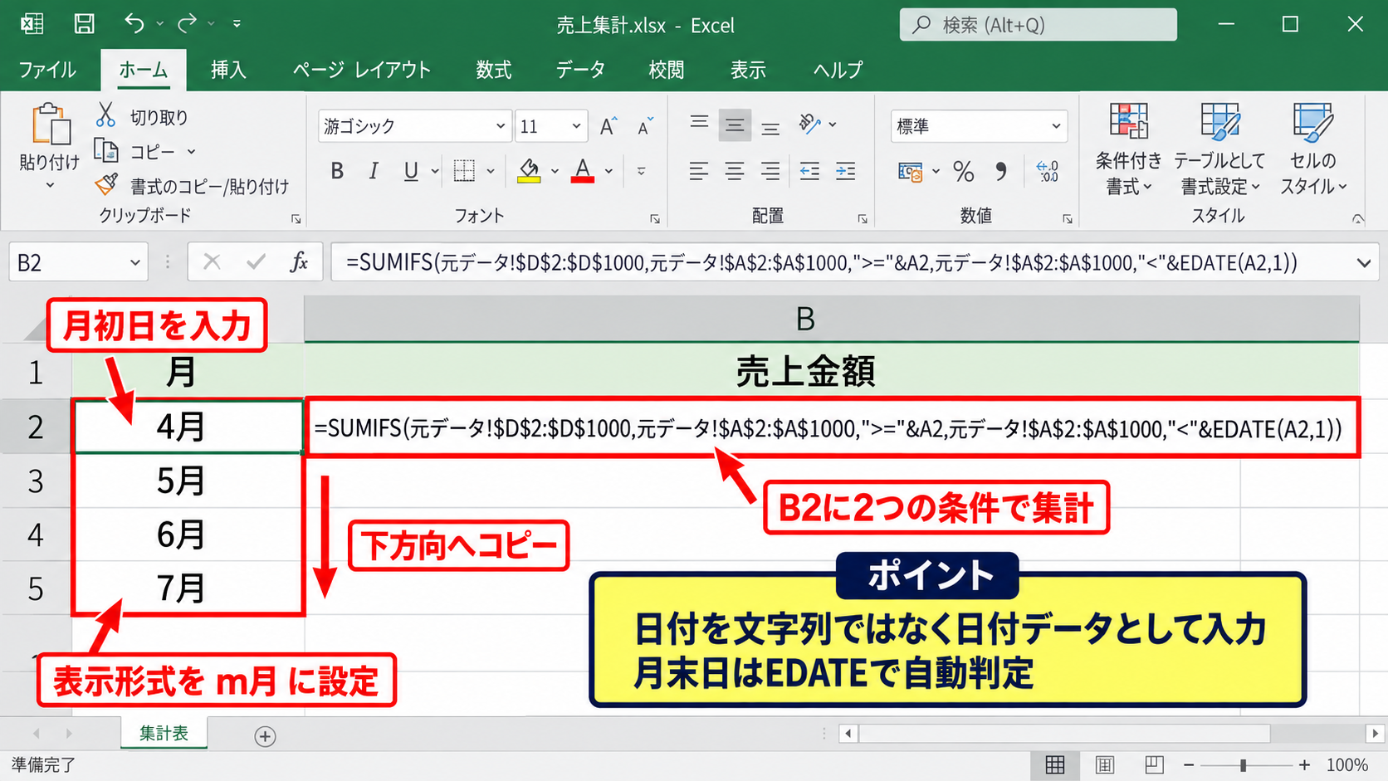This screenshot has width=1388, height=781.
Task: Expand the formula bar chevron
Action: pyautogui.click(x=1364, y=263)
